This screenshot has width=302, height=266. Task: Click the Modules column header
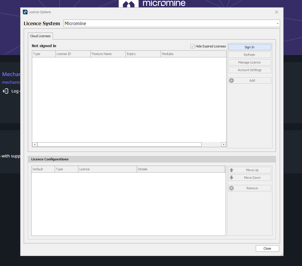coord(193,54)
